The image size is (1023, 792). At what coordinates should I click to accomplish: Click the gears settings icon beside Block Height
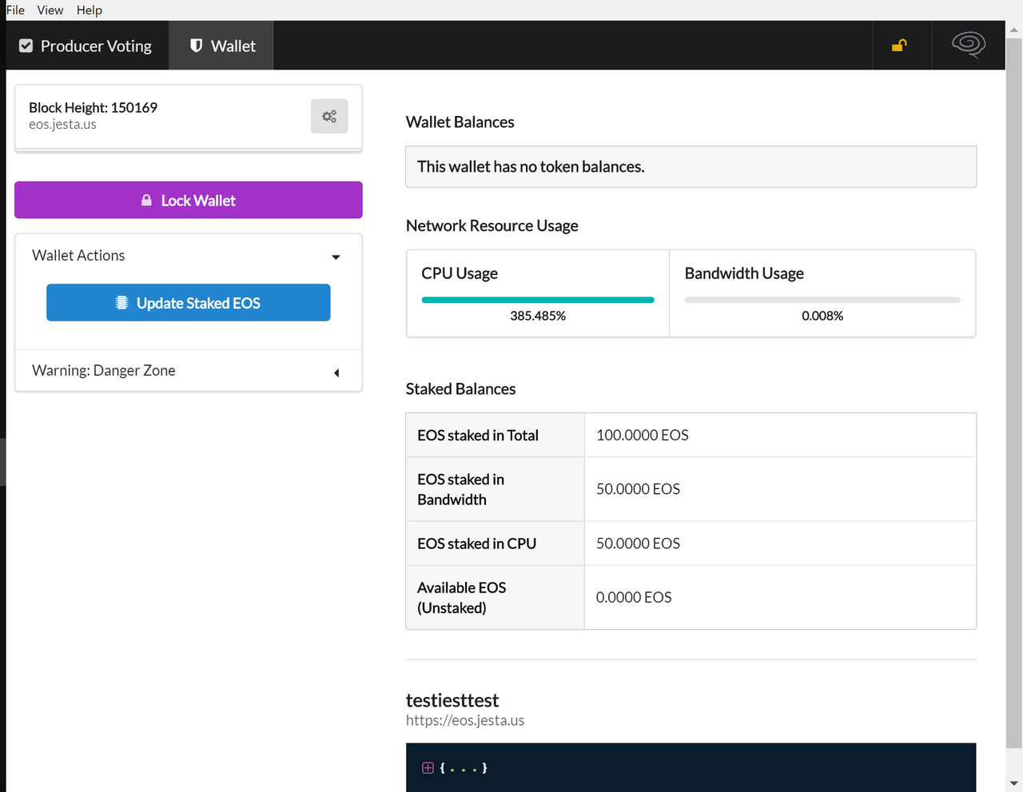click(x=329, y=117)
